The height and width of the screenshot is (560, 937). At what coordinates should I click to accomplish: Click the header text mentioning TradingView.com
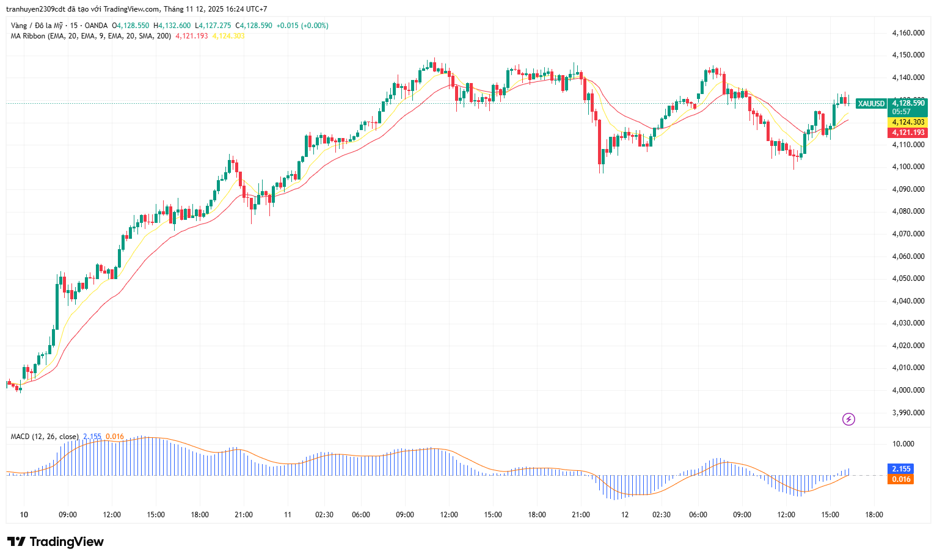(136, 9)
